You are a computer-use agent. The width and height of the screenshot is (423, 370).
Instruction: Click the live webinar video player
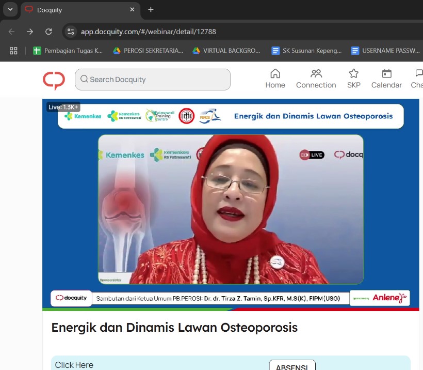click(231, 207)
